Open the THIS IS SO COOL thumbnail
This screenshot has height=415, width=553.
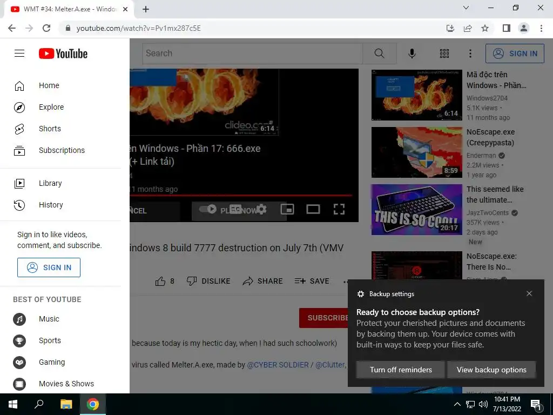pos(416,209)
